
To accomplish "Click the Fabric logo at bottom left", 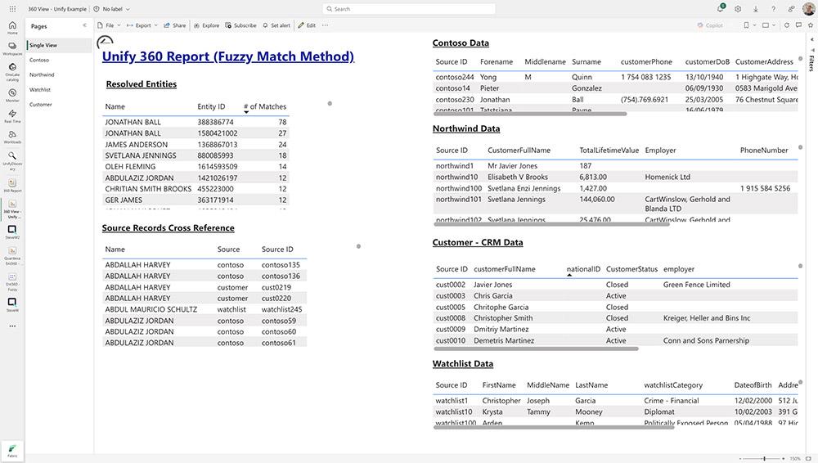I will tap(12, 451).
